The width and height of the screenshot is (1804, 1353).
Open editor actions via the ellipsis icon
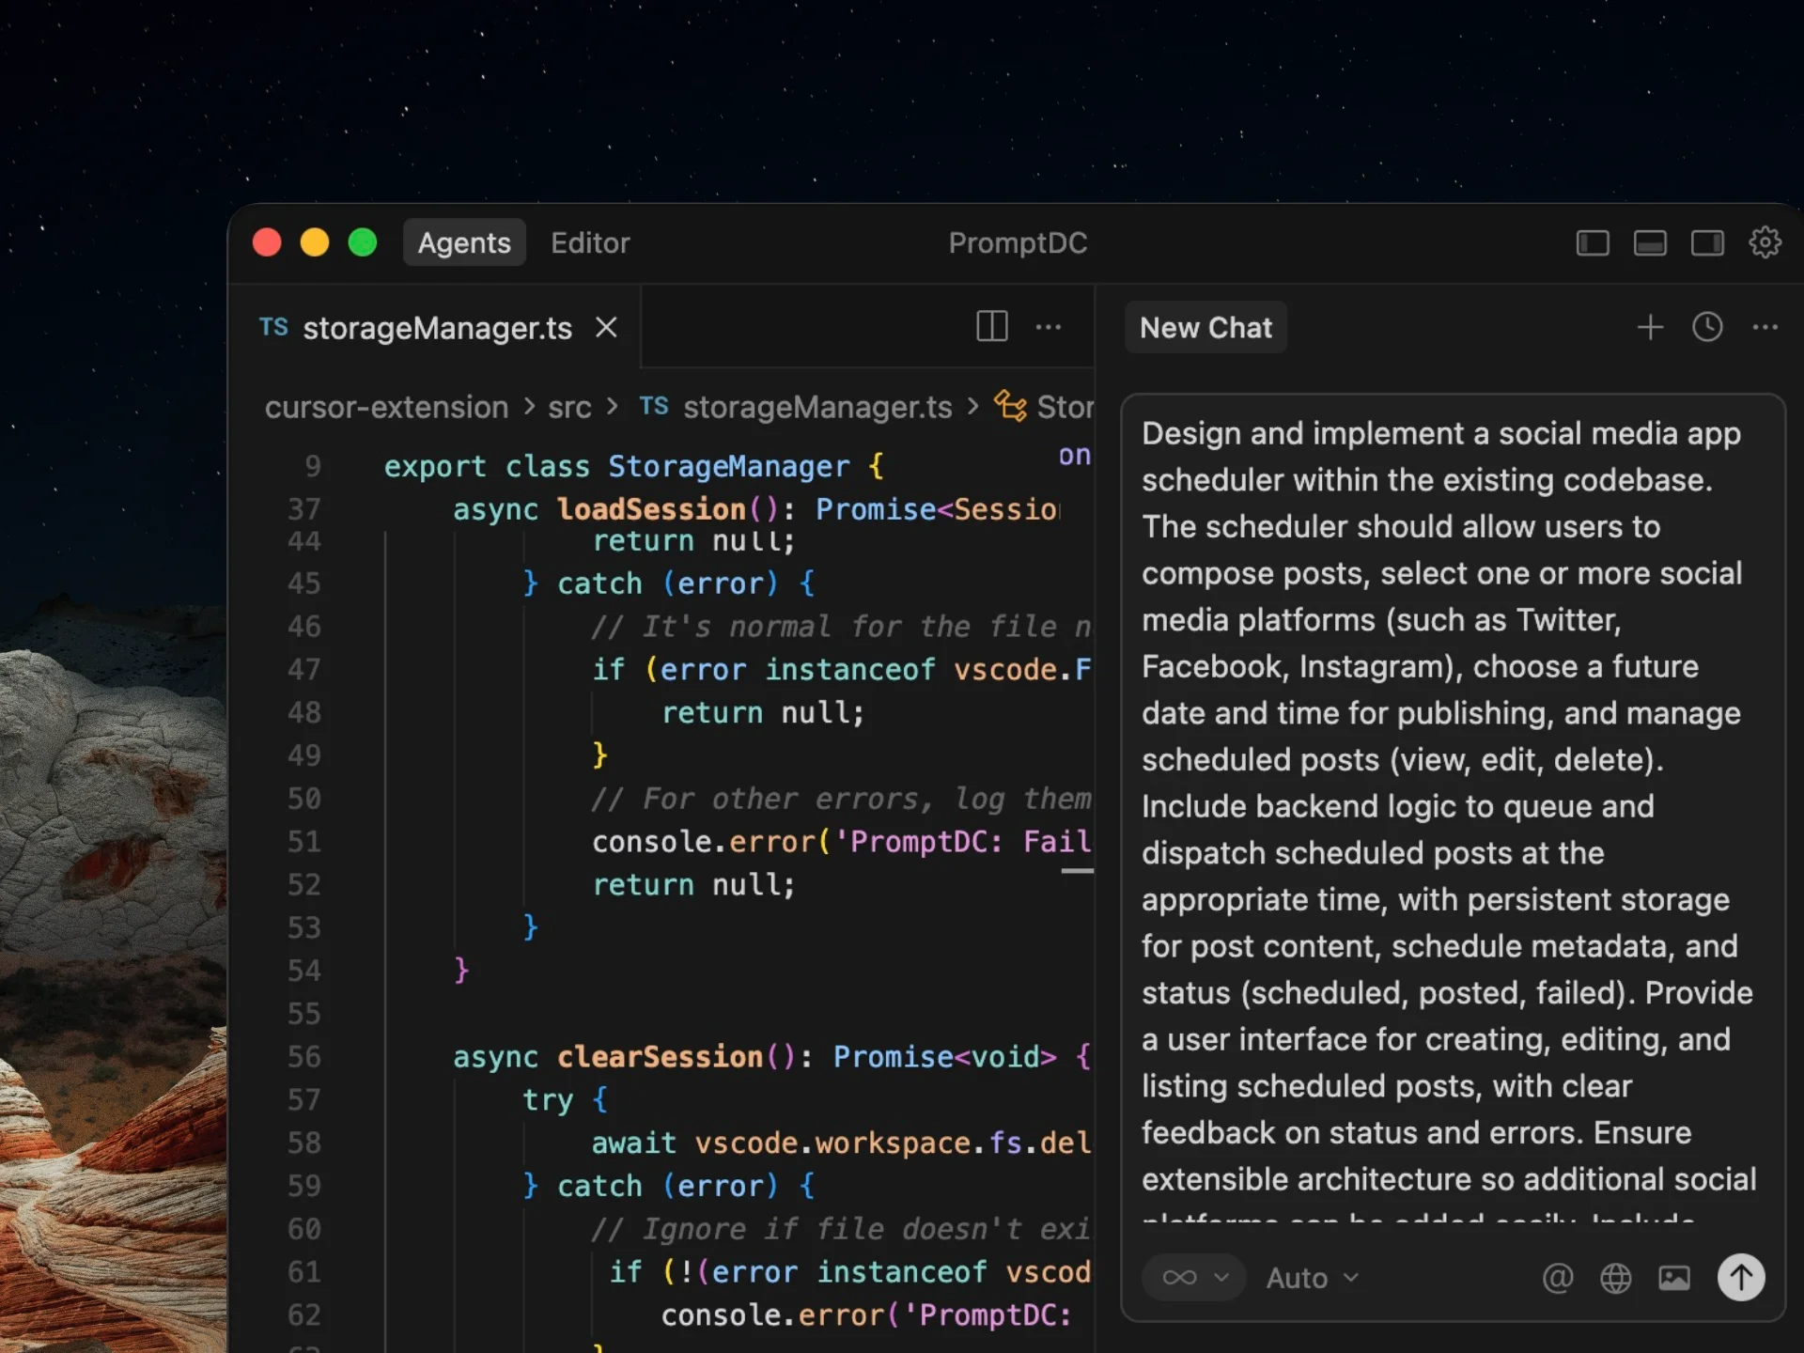click(1049, 326)
